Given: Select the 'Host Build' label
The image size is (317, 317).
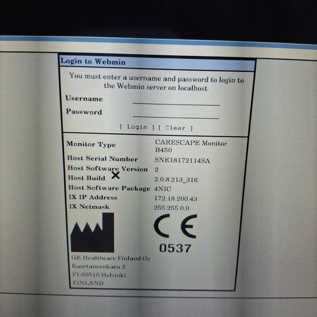Looking at the screenshot, I should 87,178.
